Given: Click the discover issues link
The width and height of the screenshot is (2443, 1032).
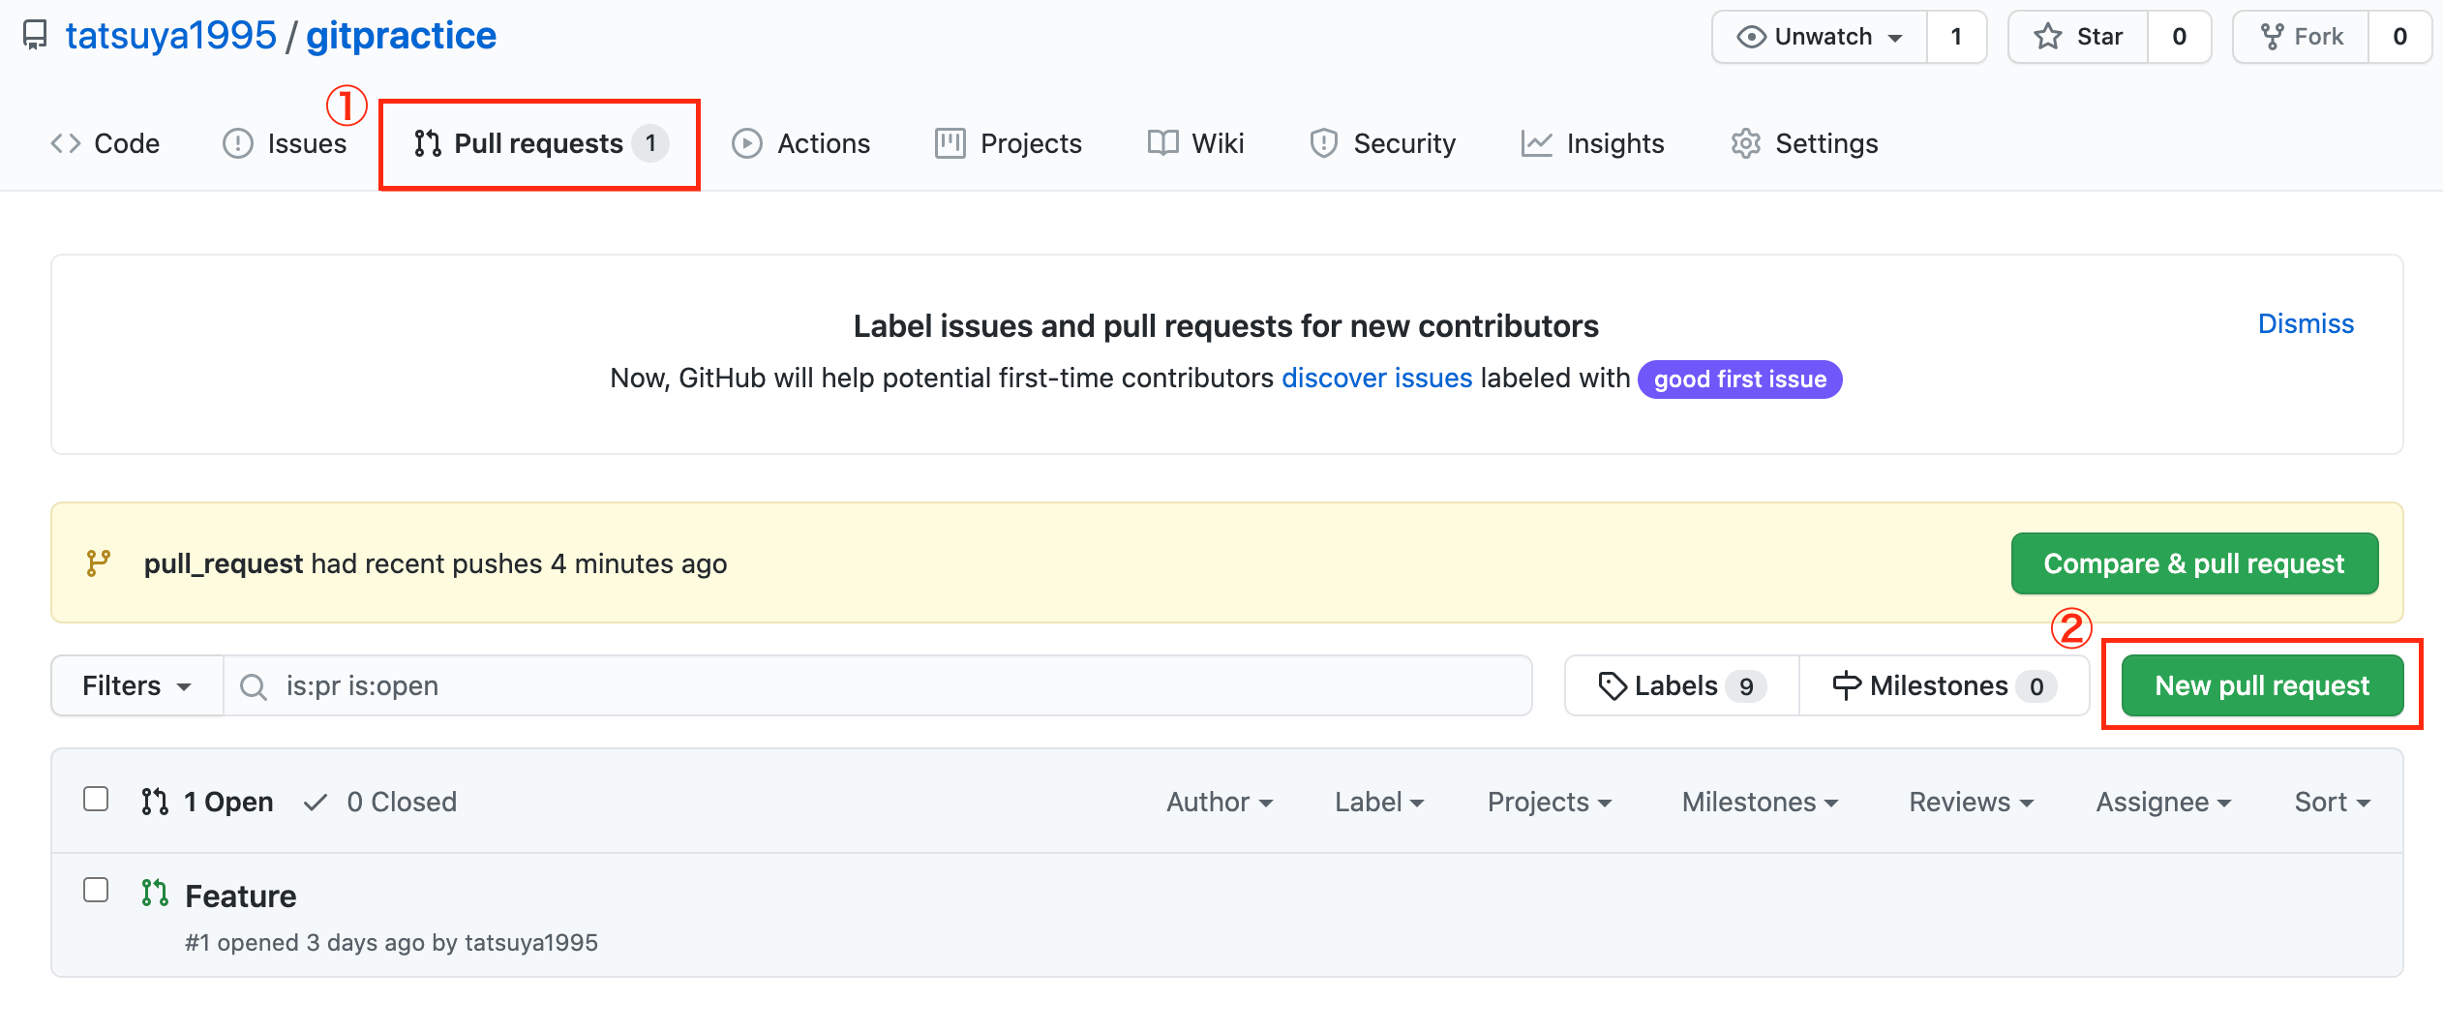Looking at the screenshot, I should 1376,379.
